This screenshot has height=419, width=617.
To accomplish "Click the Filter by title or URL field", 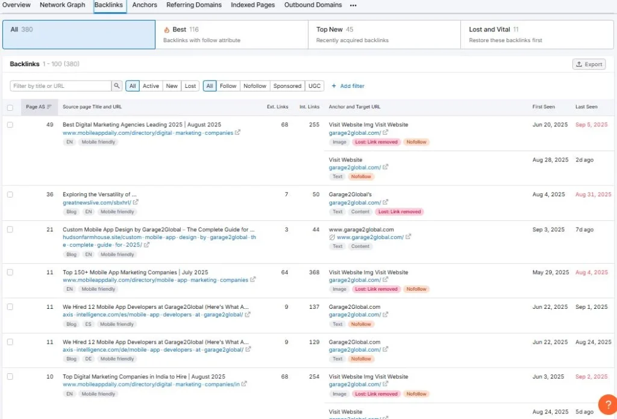I will [x=61, y=85].
